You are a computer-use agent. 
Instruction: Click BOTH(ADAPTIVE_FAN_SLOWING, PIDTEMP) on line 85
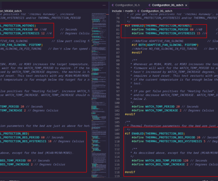click(168, 45)
